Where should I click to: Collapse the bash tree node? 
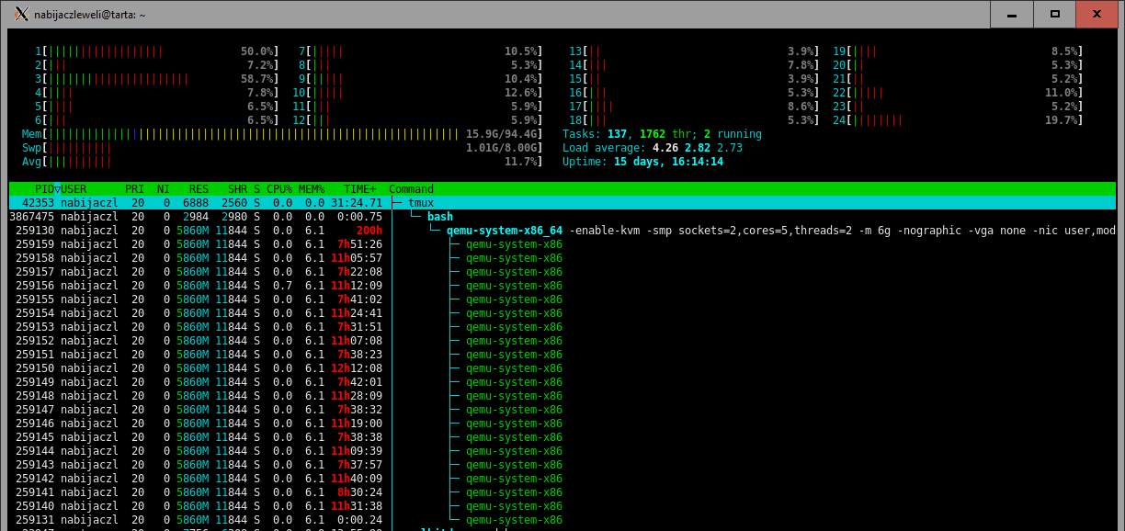click(416, 217)
